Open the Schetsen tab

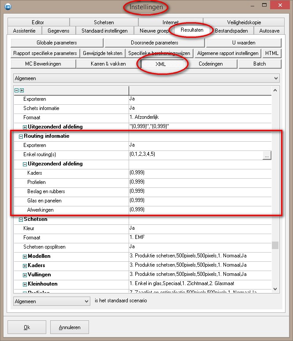(x=104, y=22)
